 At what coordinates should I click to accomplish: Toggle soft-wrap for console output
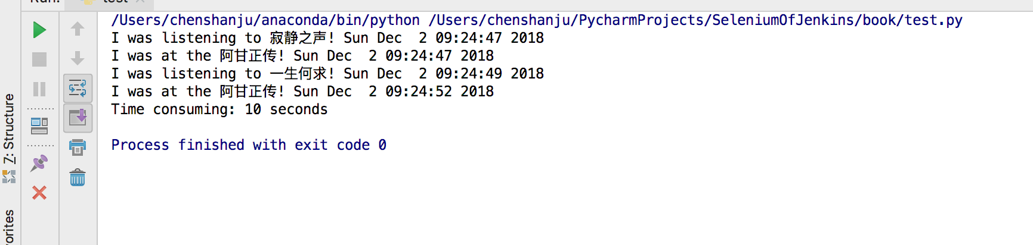click(x=78, y=89)
